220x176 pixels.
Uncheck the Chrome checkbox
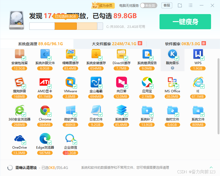pos(49,115)
